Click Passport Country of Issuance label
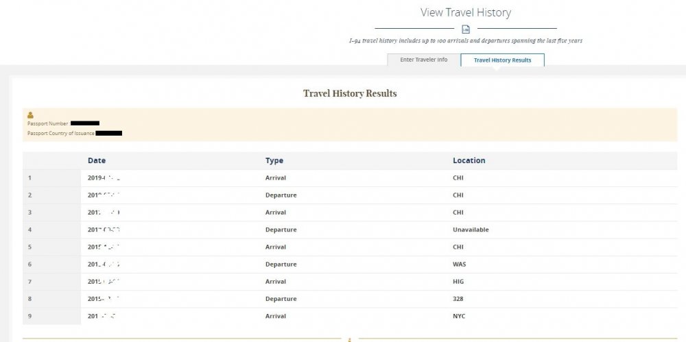 tap(61, 134)
